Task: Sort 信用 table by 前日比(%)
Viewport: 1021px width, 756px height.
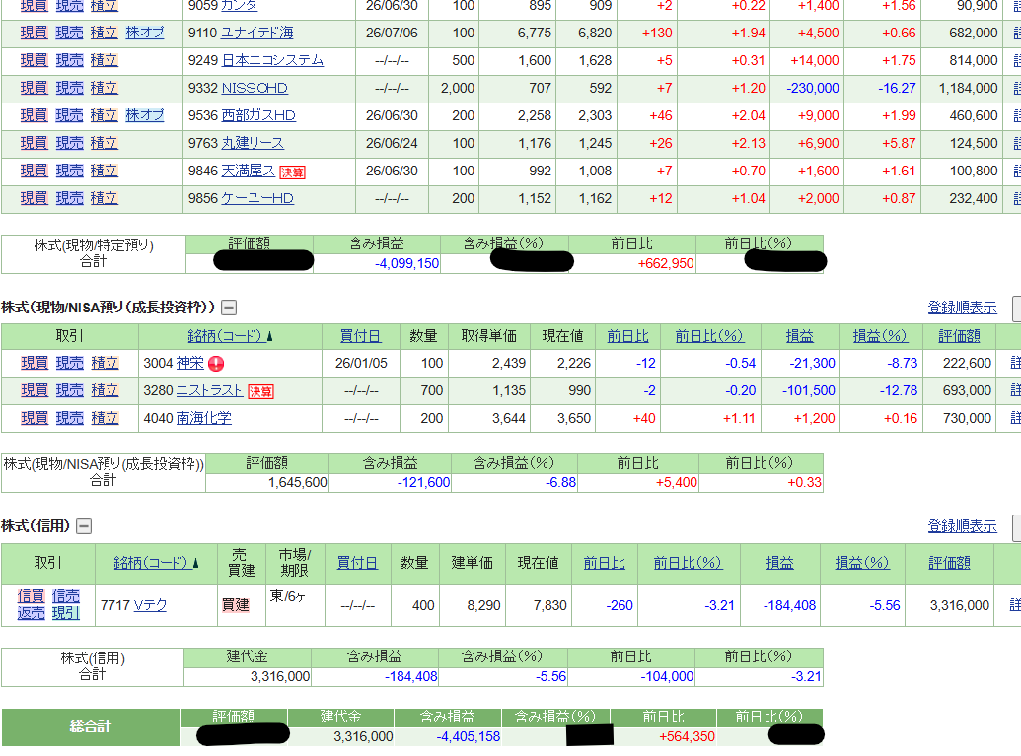Action: pos(688,563)
